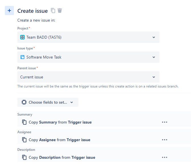
Task: Open Choose fields to set menu
Action: coord(48,102)
